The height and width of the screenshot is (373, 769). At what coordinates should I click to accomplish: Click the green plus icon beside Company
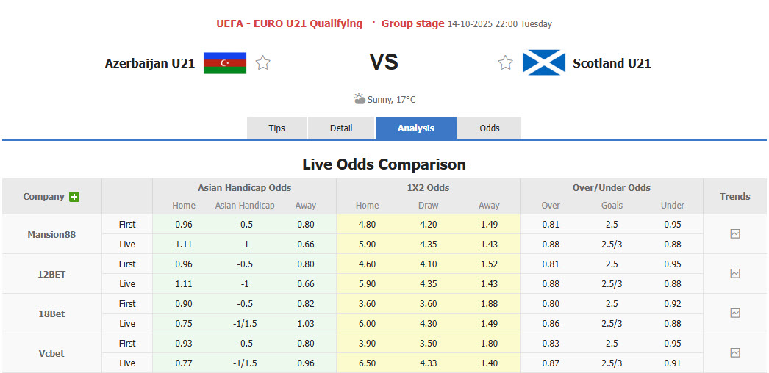74,197
